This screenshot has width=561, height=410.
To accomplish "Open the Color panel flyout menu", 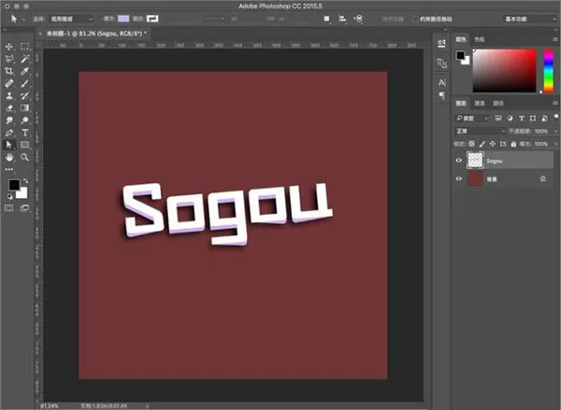I will (x=555, y=39).
